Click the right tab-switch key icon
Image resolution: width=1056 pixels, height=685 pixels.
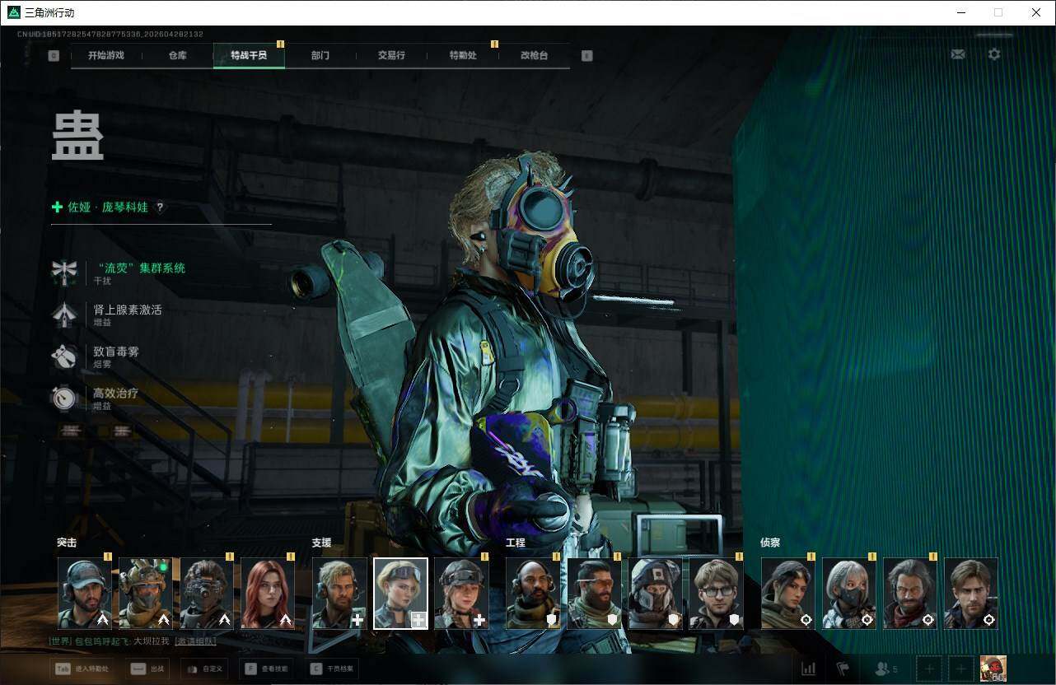click(x=586, y=56)
